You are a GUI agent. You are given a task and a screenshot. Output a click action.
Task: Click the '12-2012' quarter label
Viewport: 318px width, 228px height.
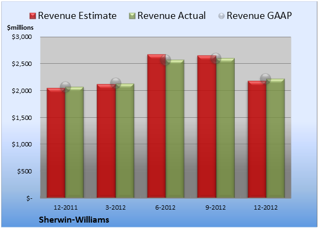pos(266,207)
